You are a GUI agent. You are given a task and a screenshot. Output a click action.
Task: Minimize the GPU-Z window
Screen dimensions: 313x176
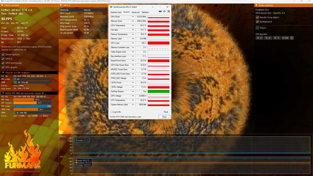click(153, 7)
